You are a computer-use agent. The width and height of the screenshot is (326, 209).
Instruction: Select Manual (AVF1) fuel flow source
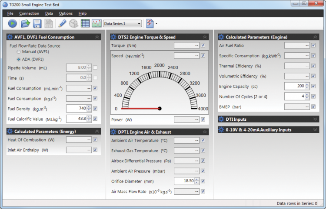19,52
